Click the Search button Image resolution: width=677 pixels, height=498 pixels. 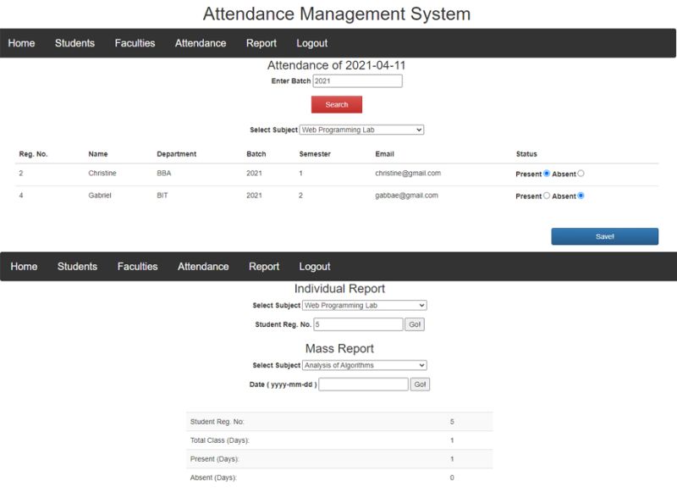[x=336, y=103]
